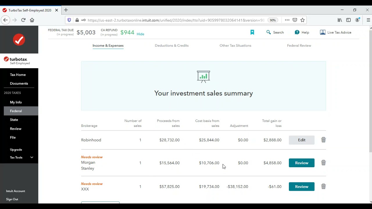This screenshot has height=209, width=372.
Task: Select Federal in sidebar
Action: pos(21,111)
